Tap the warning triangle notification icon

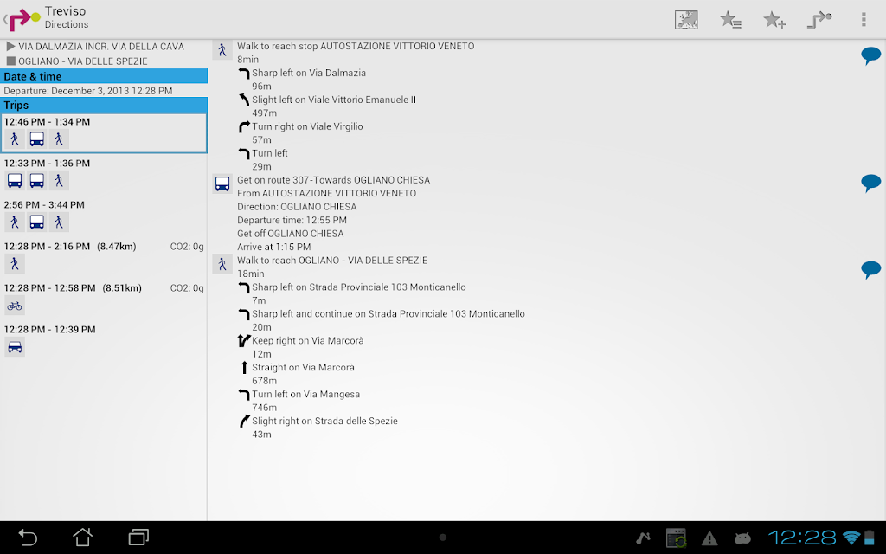(709, 538)
